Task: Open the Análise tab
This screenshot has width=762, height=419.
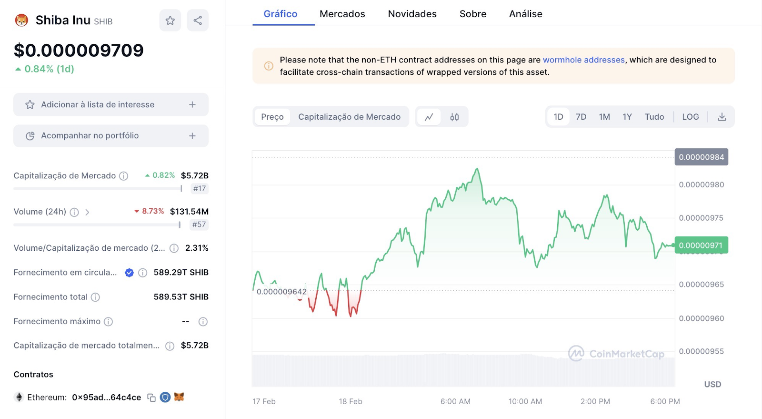Action: (526, 14)
